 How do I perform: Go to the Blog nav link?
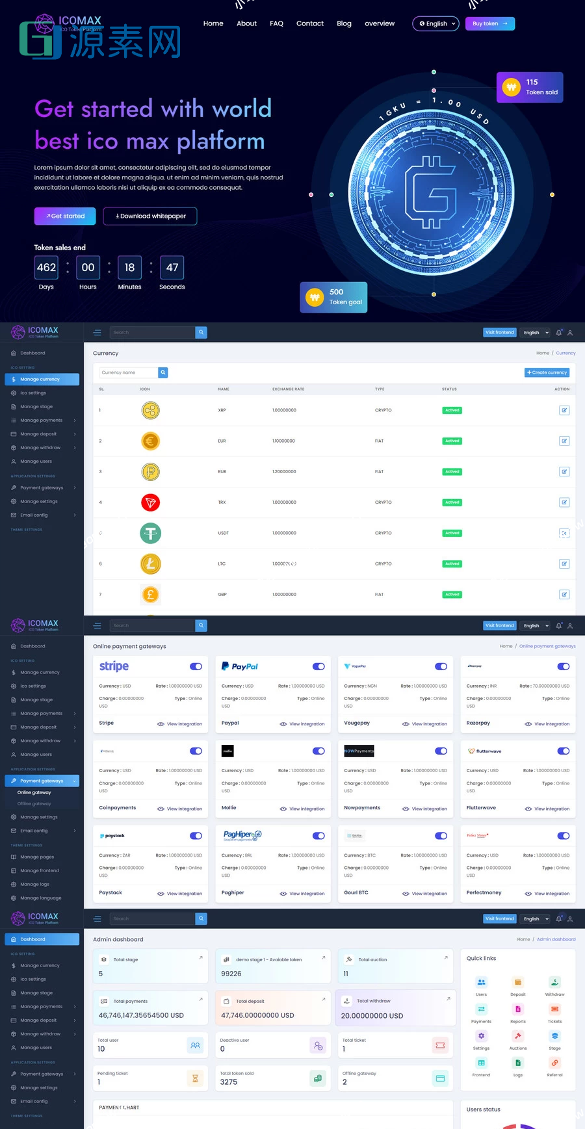344,23
